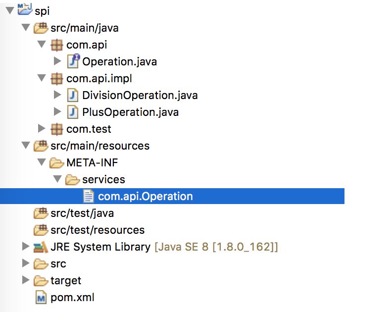Collapse the src/main/resources source folder
The image size is (392, 312).
click(x=25, y=146)
